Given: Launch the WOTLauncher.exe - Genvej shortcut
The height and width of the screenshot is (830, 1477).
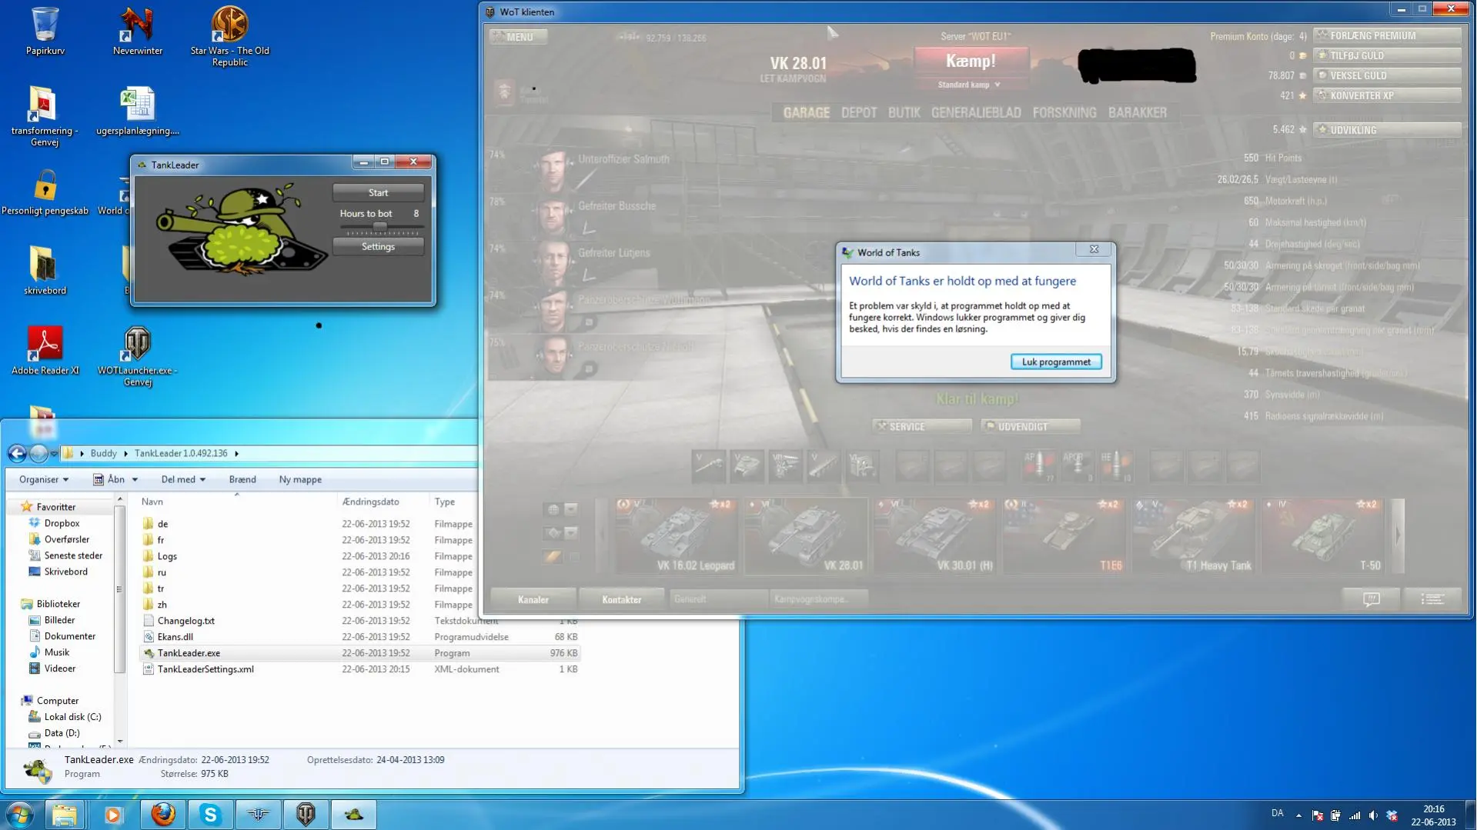Looking at the screenshot, I should pyautogui.click(x=138, y=355).
